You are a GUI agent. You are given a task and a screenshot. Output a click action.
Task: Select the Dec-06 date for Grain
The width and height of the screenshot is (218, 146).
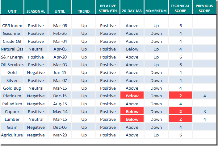[60, 127]
